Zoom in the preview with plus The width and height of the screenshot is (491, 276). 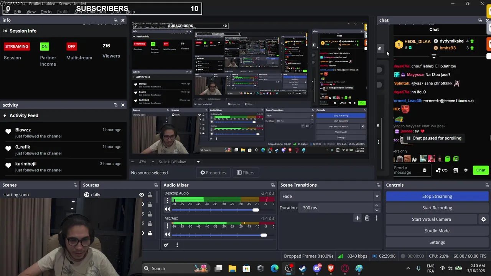(153, 162)
